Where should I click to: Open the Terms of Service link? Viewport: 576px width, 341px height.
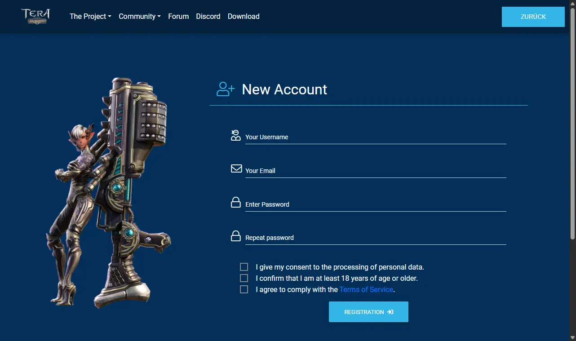pyautogui.click(x=366, y=290)
